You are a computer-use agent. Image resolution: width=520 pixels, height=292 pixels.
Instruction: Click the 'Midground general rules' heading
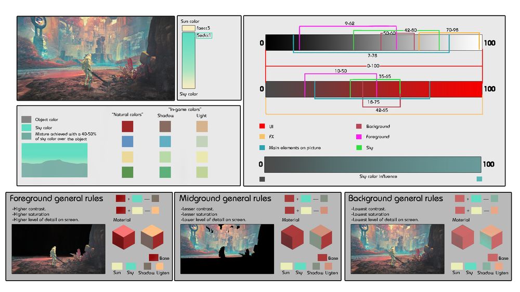225,199
